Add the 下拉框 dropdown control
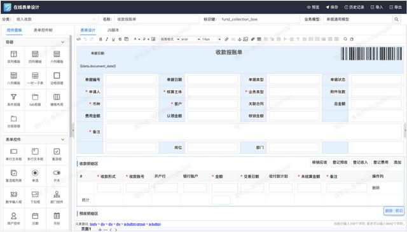The height and width of the screenshot is (232, 407). (35, 197)
